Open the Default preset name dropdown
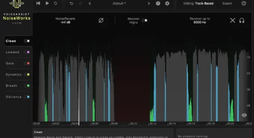Screen dimensions: 254x138 [x=120, y=3]
